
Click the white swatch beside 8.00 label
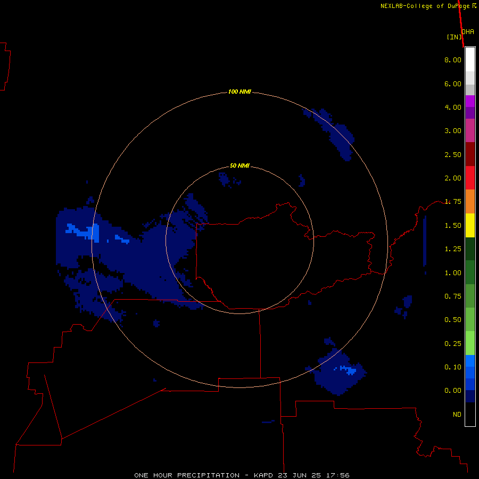coord(470,60)
